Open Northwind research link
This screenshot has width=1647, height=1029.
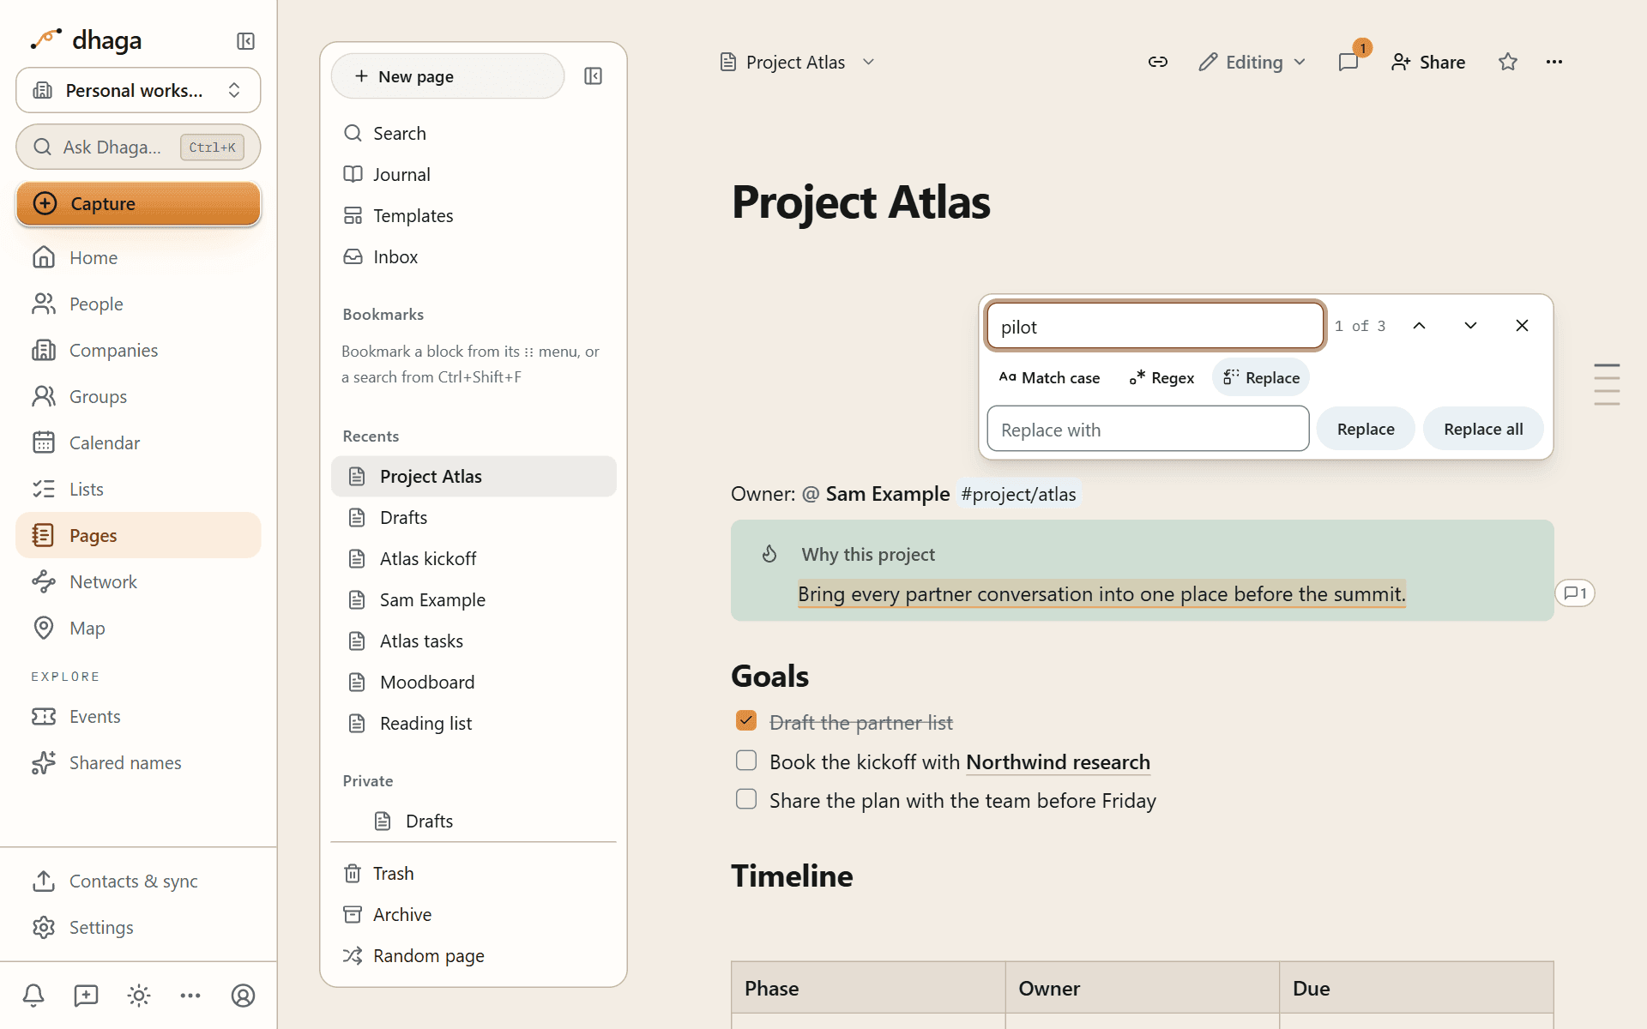tap(1058, 761)
